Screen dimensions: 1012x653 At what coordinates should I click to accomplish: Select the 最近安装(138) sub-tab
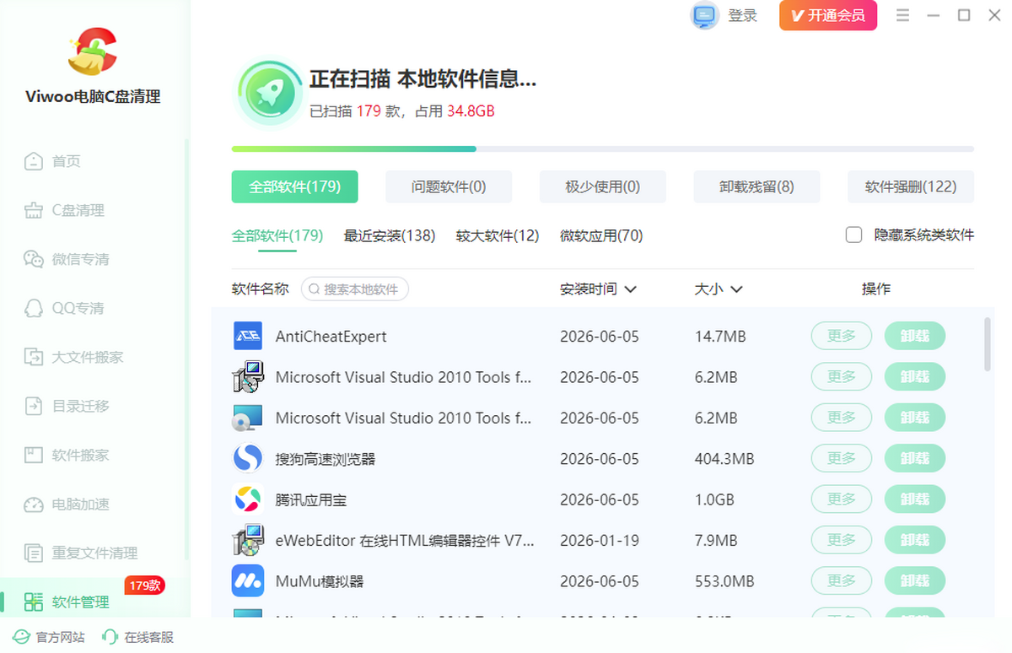point(390,235)
